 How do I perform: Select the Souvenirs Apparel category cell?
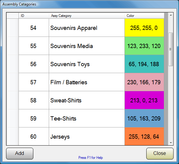[87, 28]
